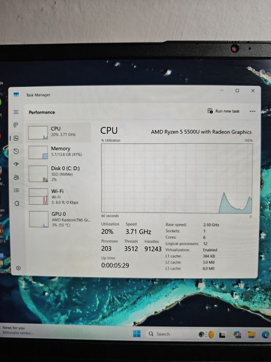Open Copilot from the taskbar
This screenshot has height=362, width=271.
tap(237, 335)
